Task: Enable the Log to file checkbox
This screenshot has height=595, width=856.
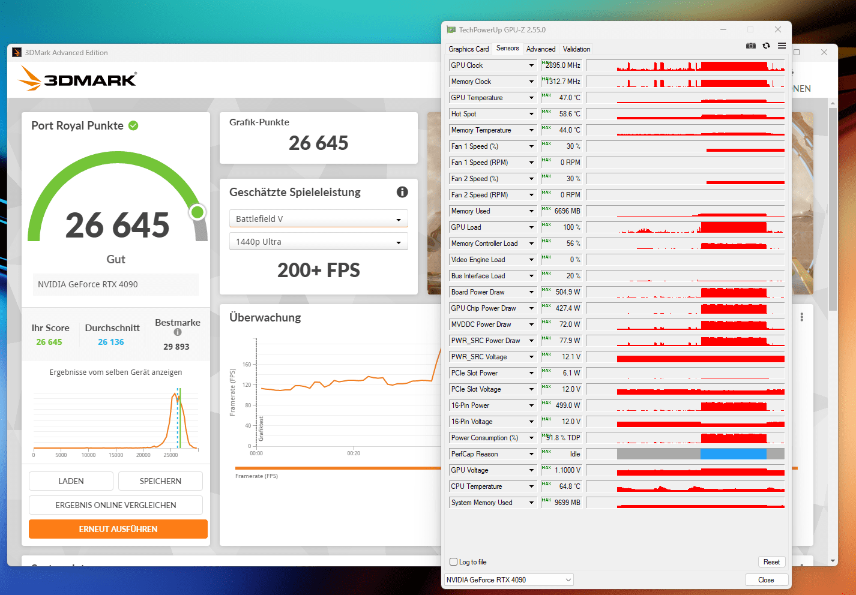Action: click(x=454, y=562)
